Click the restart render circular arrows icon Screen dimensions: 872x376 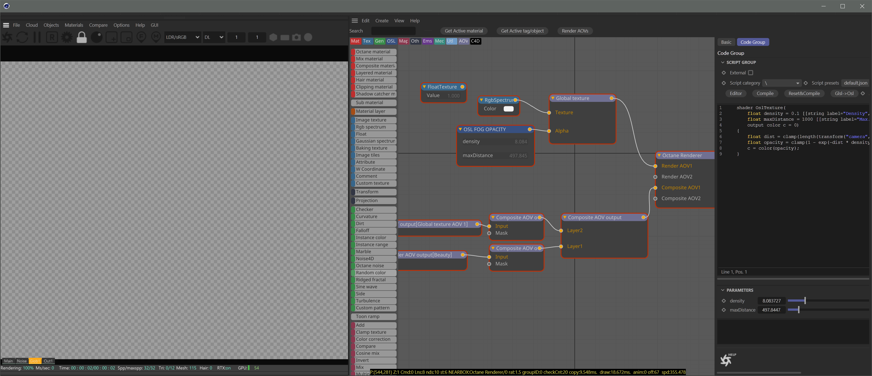(x=22, y=37)
